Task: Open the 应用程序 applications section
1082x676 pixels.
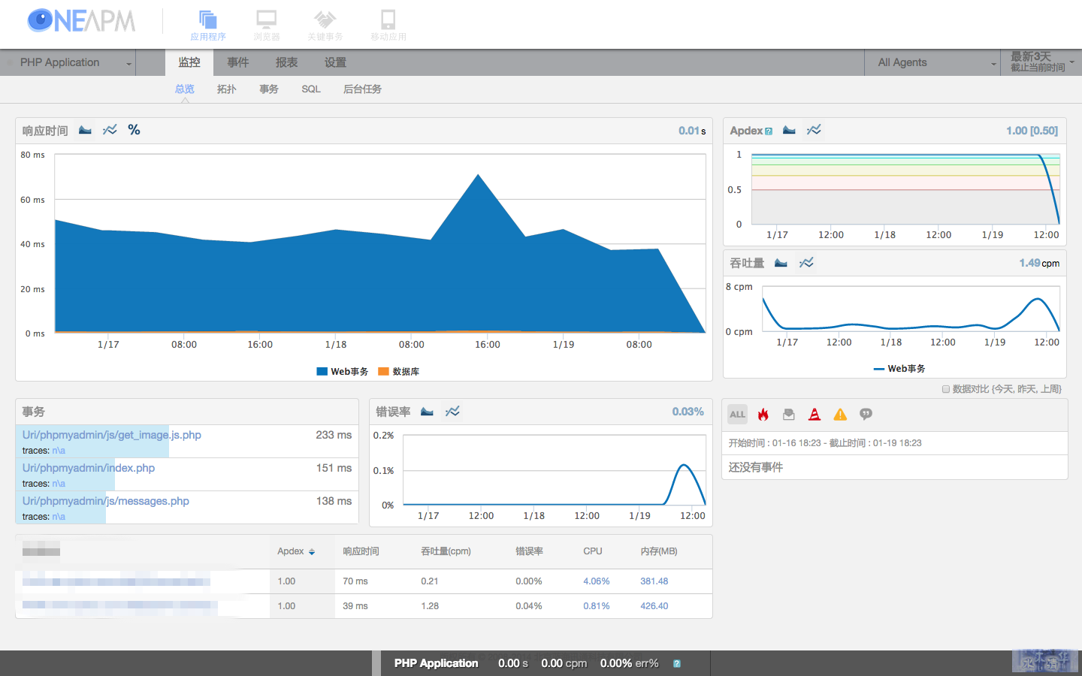Action: point(207,26)
